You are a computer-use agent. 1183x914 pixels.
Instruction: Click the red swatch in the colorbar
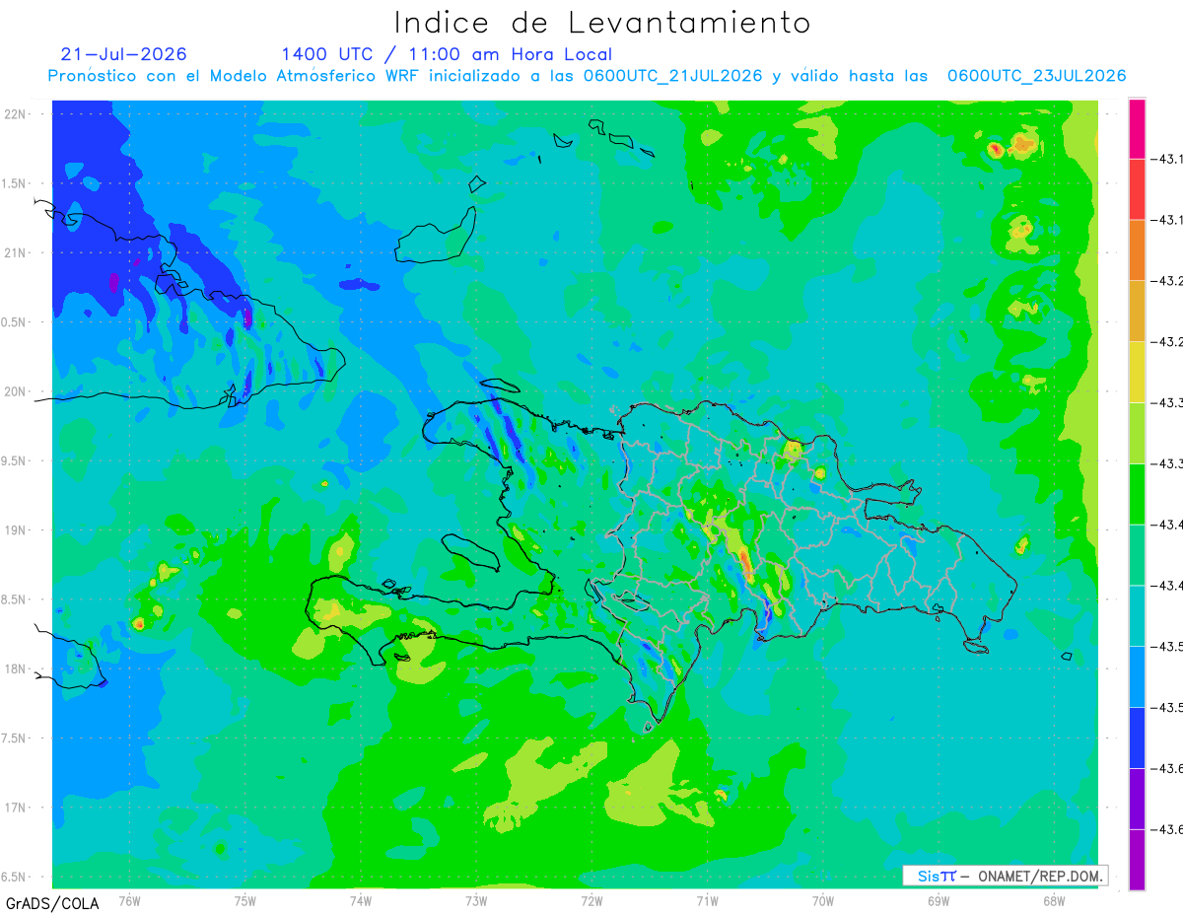(x=1137, y=189)
